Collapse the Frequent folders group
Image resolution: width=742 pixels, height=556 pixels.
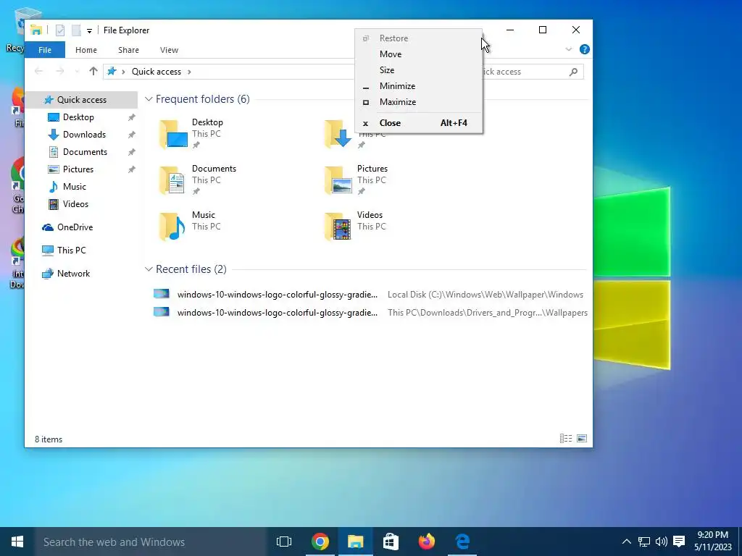click(149, 99)
